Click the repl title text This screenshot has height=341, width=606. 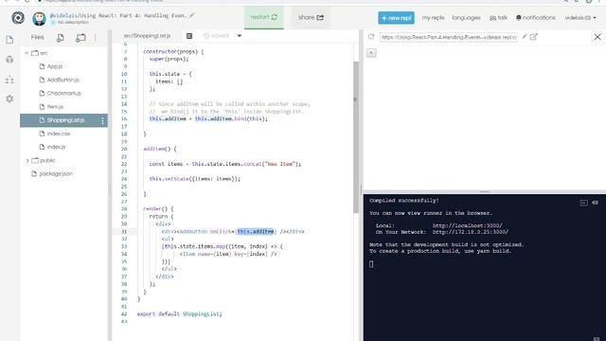(118, 15)
